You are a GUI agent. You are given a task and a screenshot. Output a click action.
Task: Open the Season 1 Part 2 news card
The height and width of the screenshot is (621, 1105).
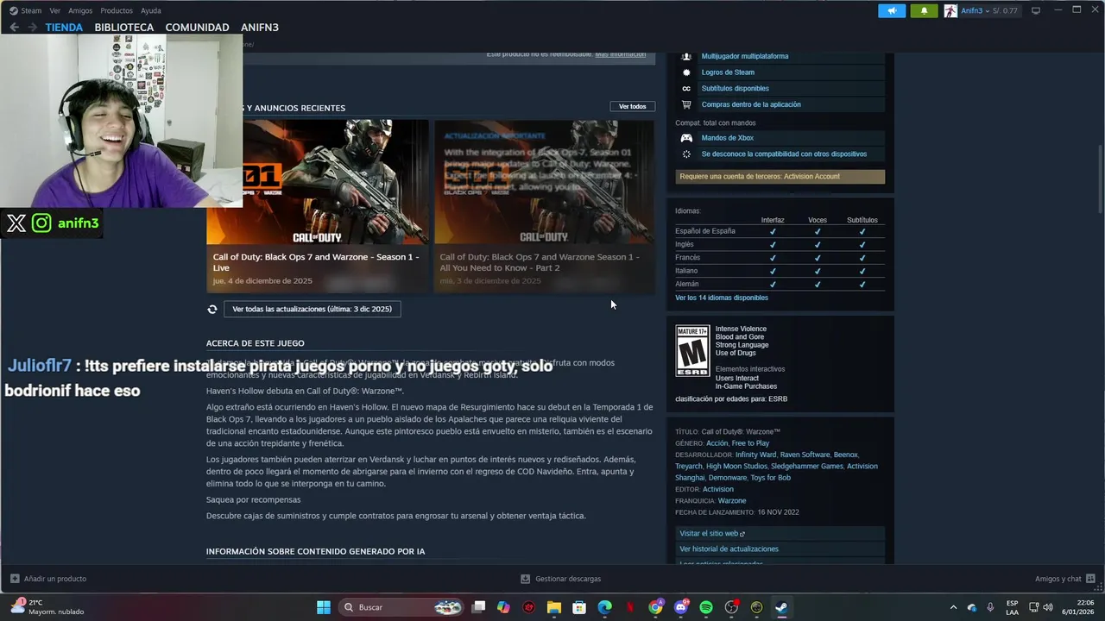coord(544,205)
